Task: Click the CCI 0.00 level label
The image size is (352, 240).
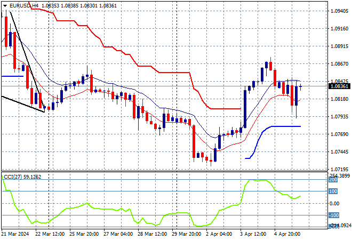Action: 334,203
